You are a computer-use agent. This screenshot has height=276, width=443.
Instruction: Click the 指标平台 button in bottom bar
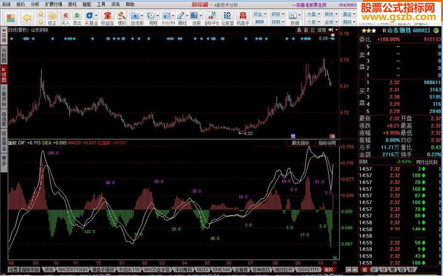(x=31, y=270)
